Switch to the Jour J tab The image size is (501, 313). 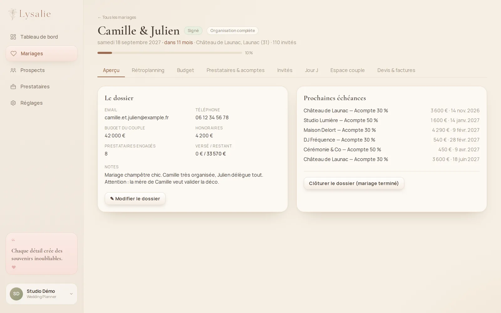coord(312,70)
